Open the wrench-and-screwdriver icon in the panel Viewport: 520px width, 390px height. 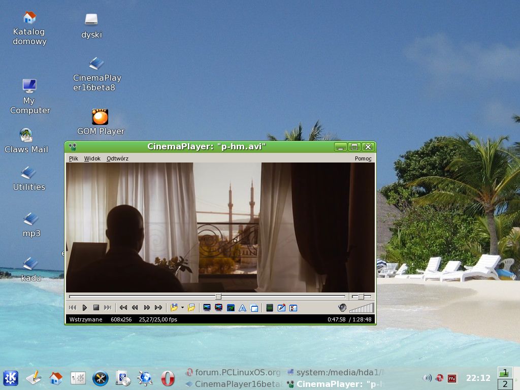tap(101, 378)
